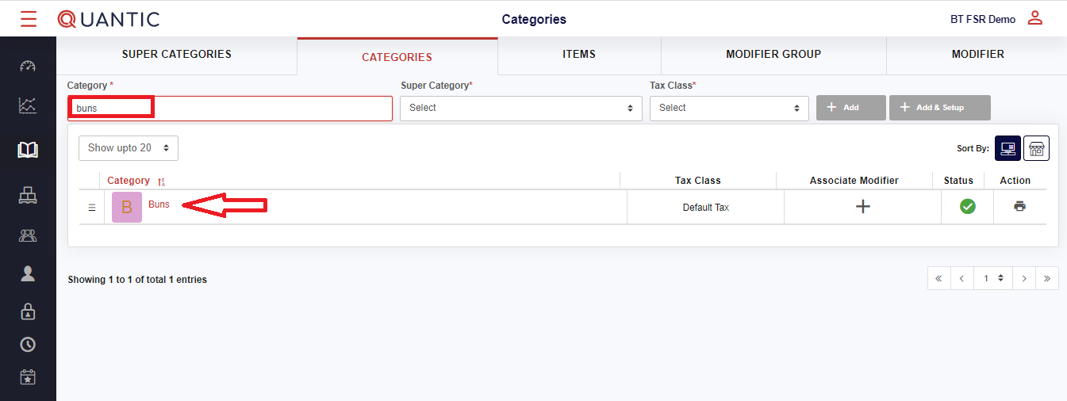Sort by POS terminal view
The width and height of the screenshot is (1067, 401).
[x=1008, y=148]
